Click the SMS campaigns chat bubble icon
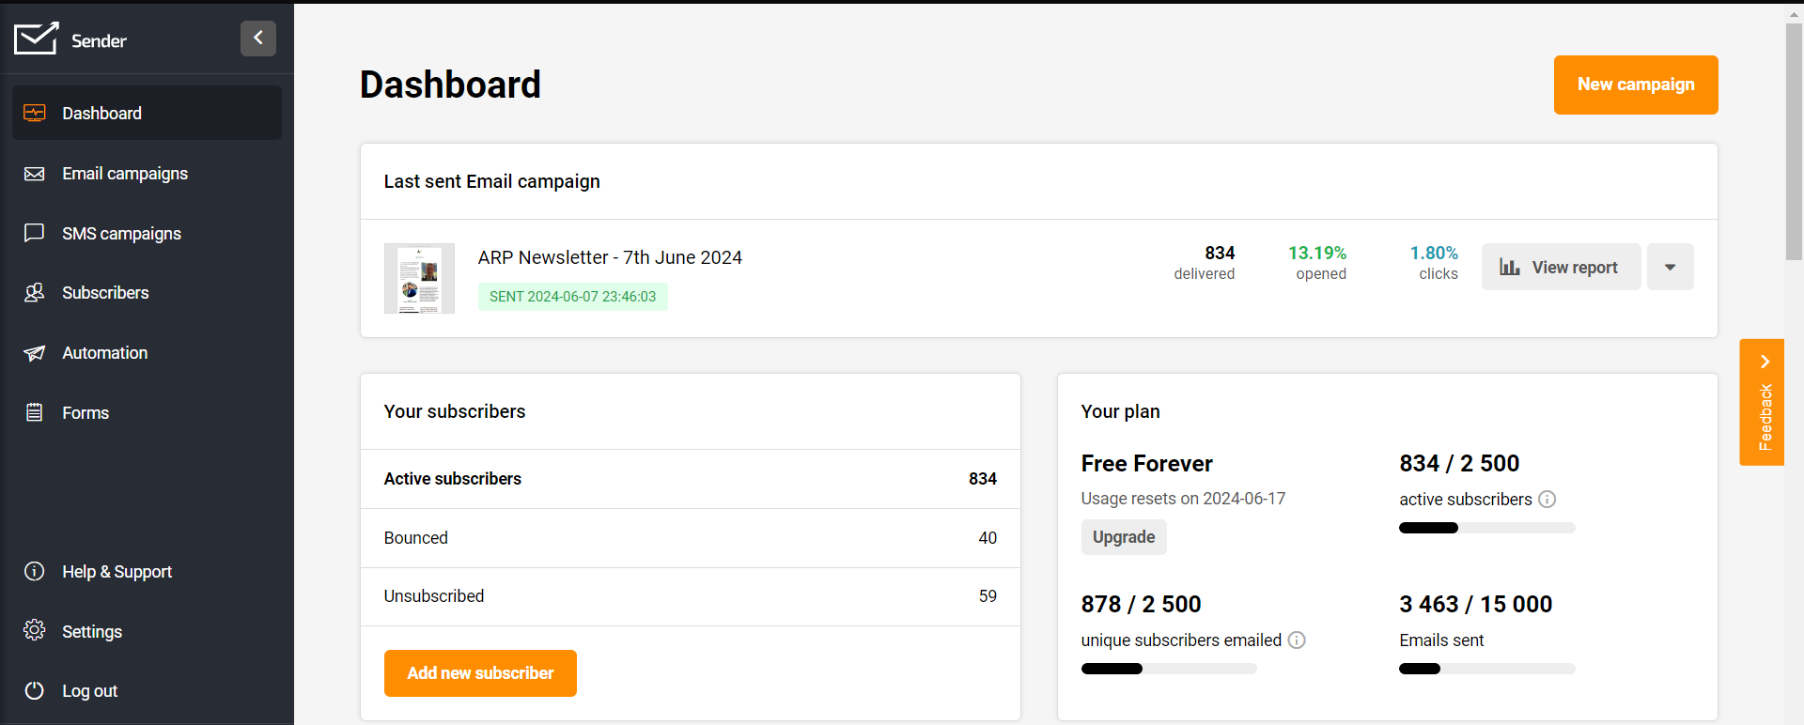This screenshot has width=1804, height=725. pos(35,233)
